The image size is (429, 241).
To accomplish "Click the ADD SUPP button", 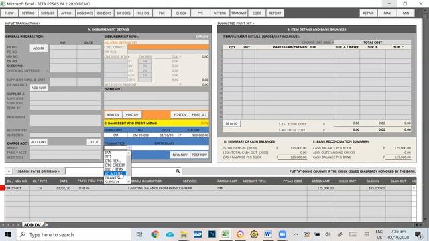I will 39,88.
